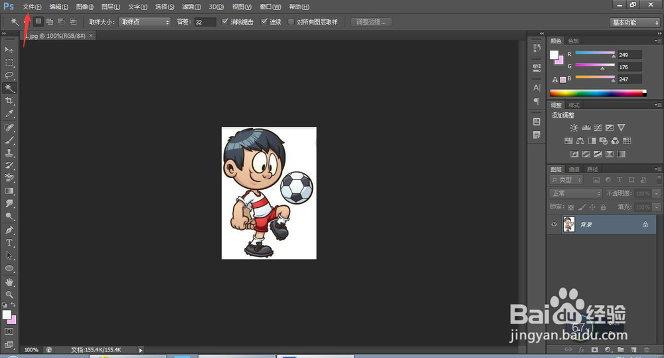Enable 对所有图层取样 checkbox

coord(291,22)
